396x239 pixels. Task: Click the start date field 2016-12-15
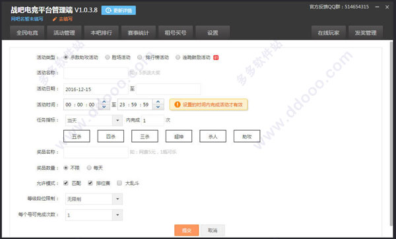coord(96,89)
